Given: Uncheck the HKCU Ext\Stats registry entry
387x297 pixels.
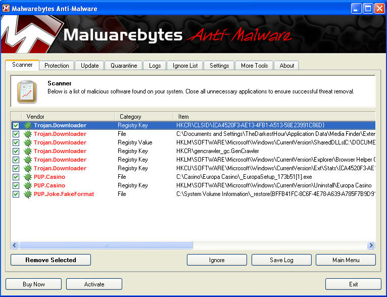Looking at the screenshot, I should (x=16, y=168).
